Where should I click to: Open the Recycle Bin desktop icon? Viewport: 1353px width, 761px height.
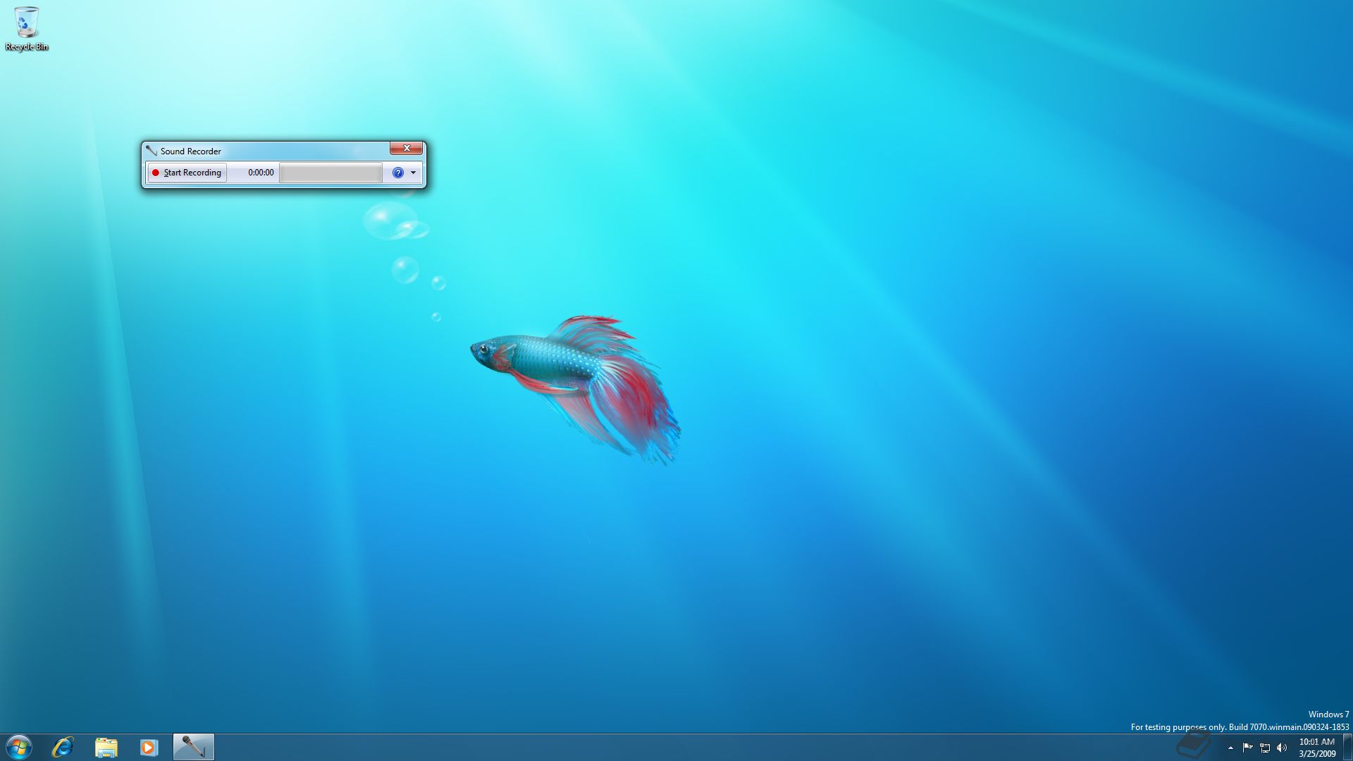[27, 28]
